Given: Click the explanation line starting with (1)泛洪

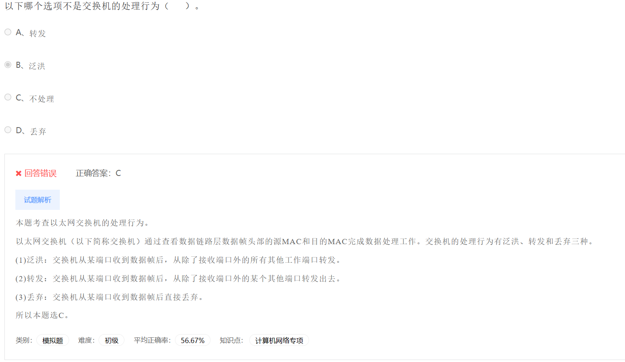Looking at the screenshot, I should [179, 260].
